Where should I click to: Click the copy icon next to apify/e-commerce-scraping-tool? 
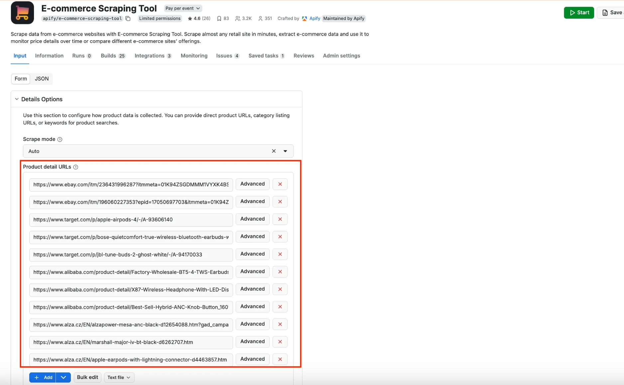pos(128,18)
